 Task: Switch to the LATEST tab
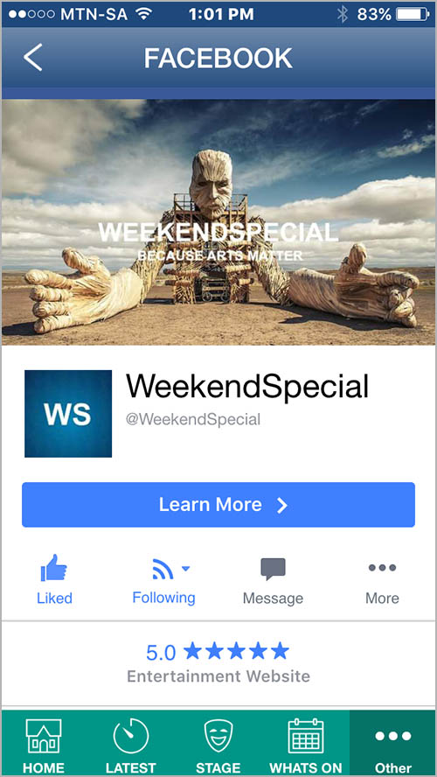tap(130, 743)
